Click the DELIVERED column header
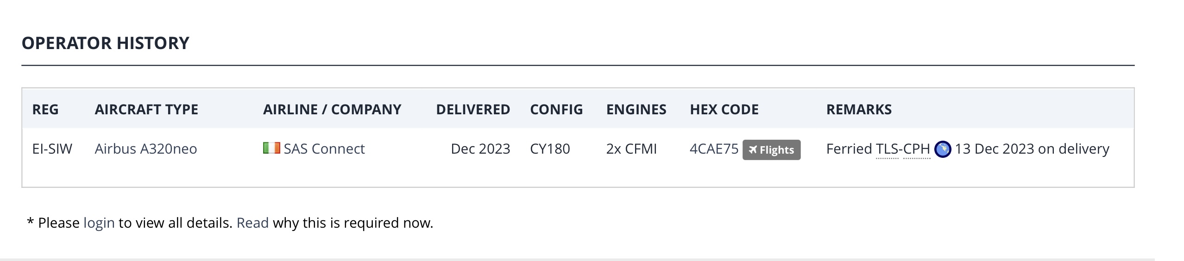The width and height of the screenshot is (1184, 261). point(473,110)
